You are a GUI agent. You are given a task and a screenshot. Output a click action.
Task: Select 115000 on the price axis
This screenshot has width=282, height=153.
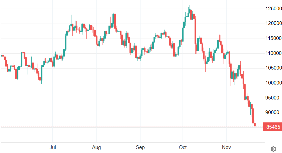(272, 39)
